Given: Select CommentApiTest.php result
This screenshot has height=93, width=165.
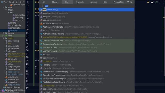Looking at the screenshot, I should coord(87,44).
